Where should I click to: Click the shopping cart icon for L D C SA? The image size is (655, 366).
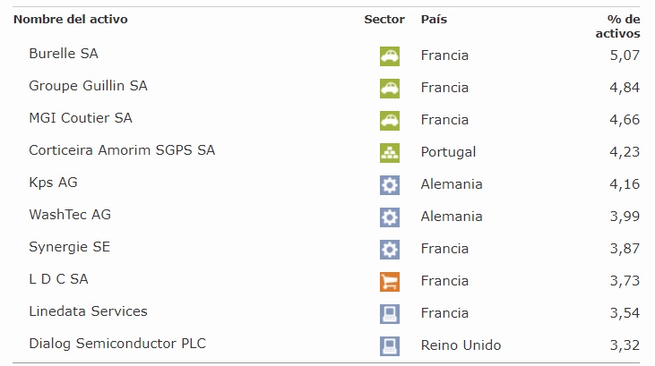[x=389, y=281]
